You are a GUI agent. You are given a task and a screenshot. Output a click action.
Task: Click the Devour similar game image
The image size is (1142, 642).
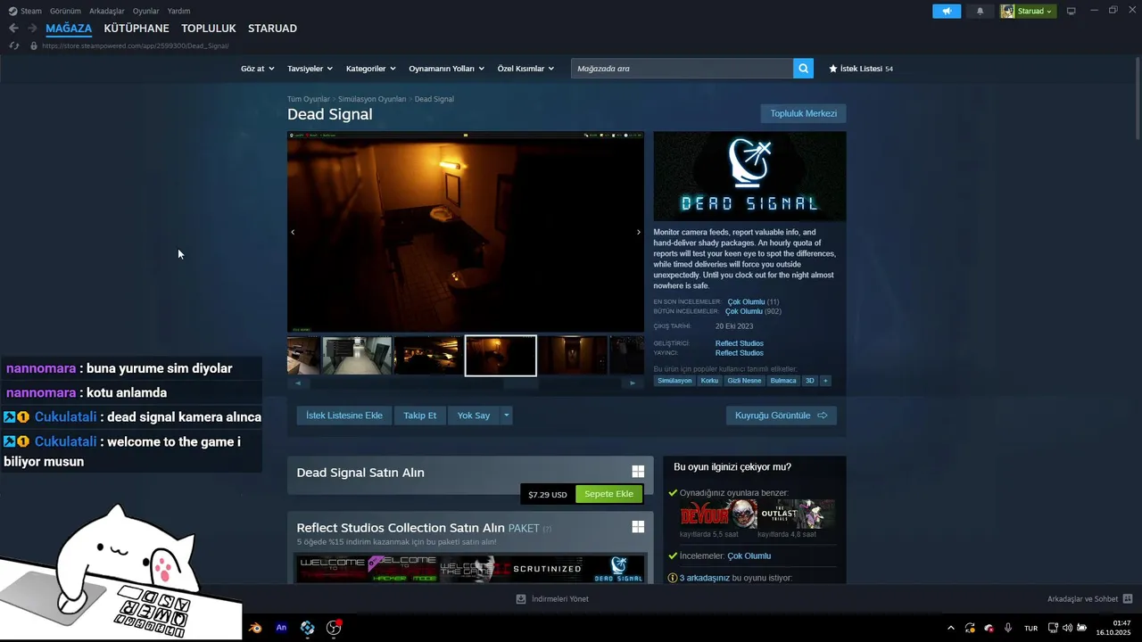click(x=718, y=514)
